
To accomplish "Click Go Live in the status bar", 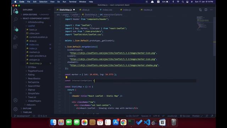I will [x=185, y=116].
